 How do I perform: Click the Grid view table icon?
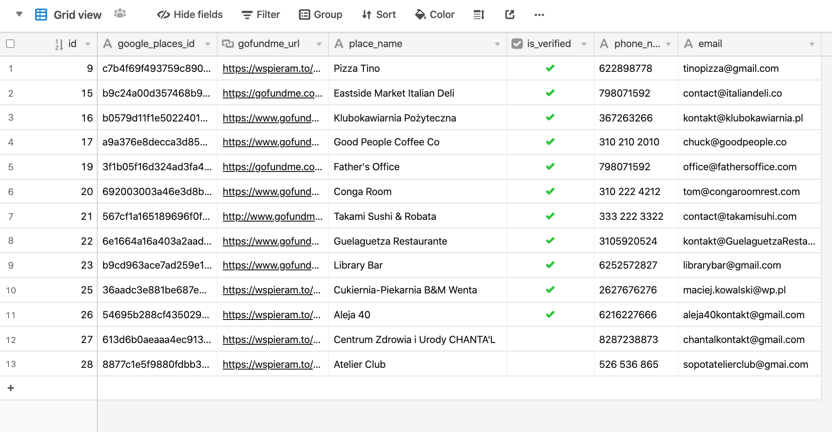(x=41, y=15)
